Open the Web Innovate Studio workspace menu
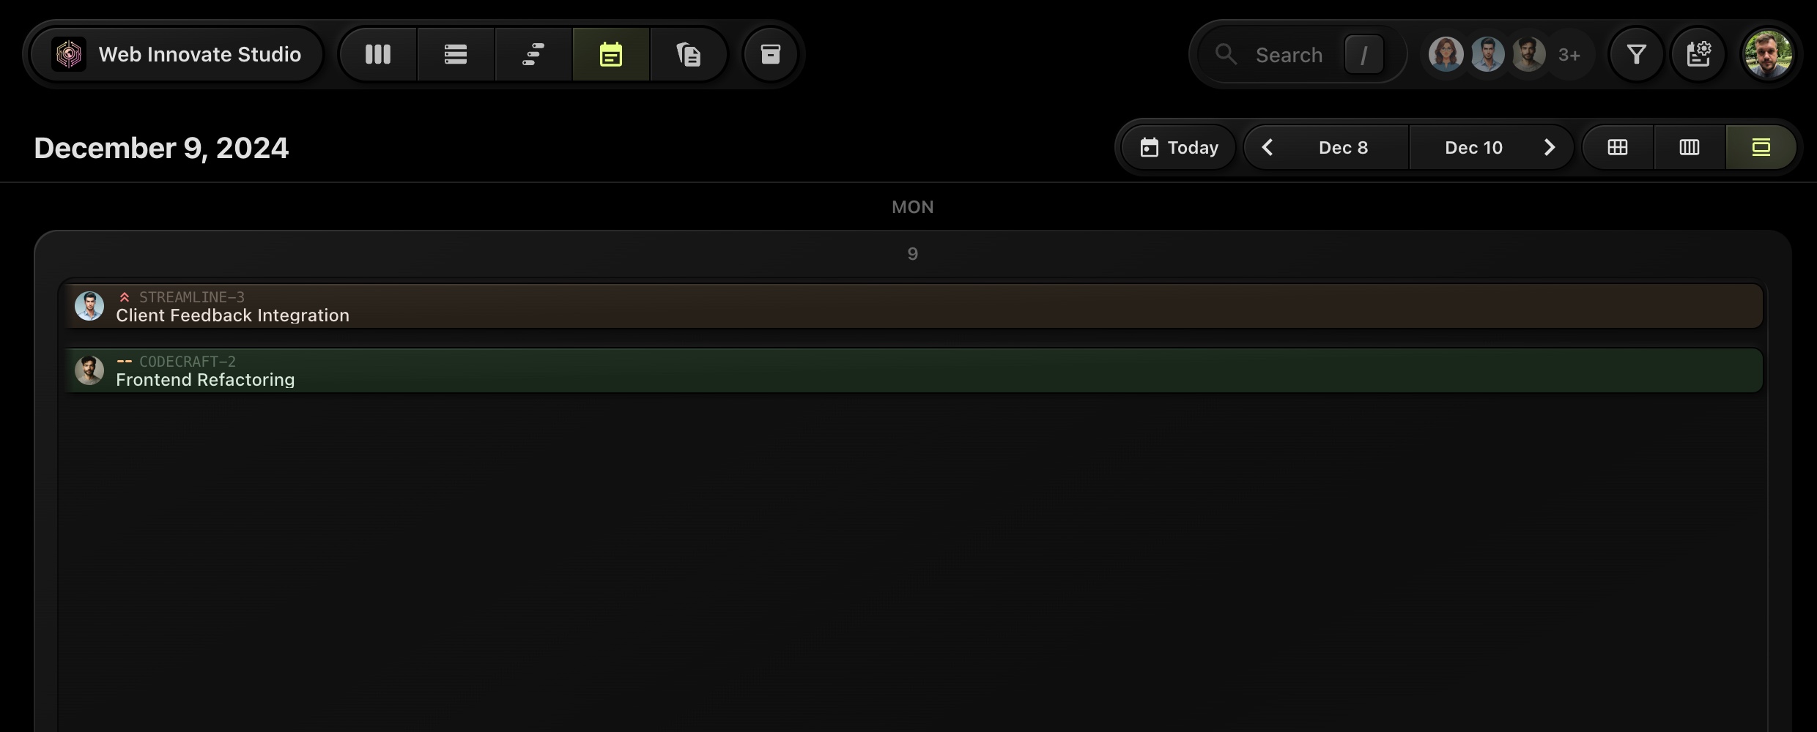This screenshot has width=1817, height=732. (x=177, y=54)
